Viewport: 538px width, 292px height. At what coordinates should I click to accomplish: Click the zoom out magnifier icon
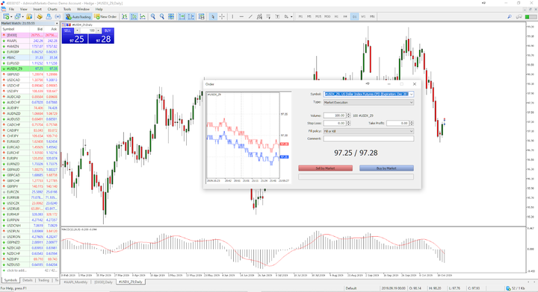(x=162, y=16)
